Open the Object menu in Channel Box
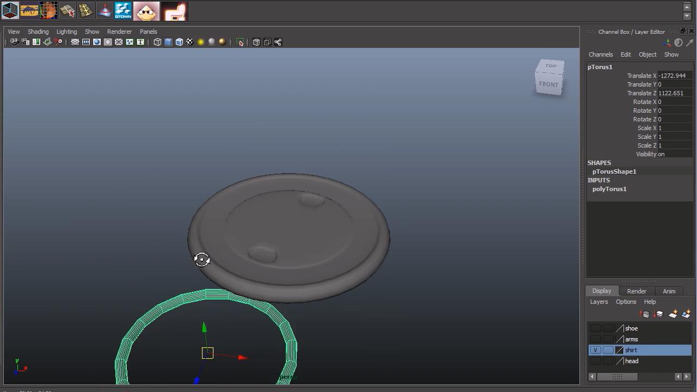697x392 pixels. click(647, 54)
